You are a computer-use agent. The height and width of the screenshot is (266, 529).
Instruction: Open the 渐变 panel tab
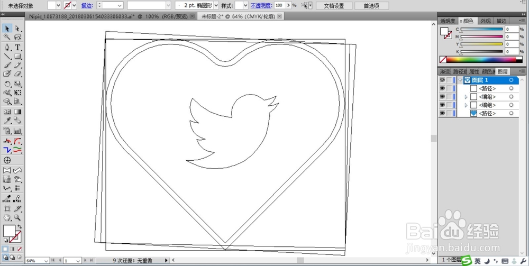pyautogui.click(x=445, y=71)
